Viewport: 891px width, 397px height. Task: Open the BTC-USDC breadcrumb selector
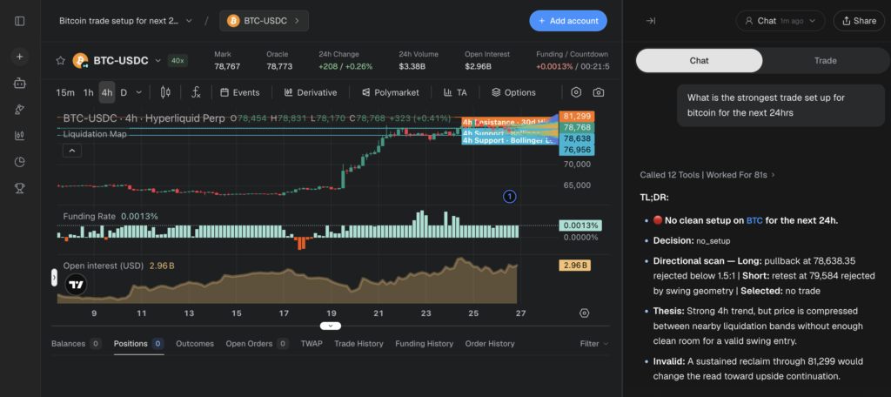coord(265,21)
